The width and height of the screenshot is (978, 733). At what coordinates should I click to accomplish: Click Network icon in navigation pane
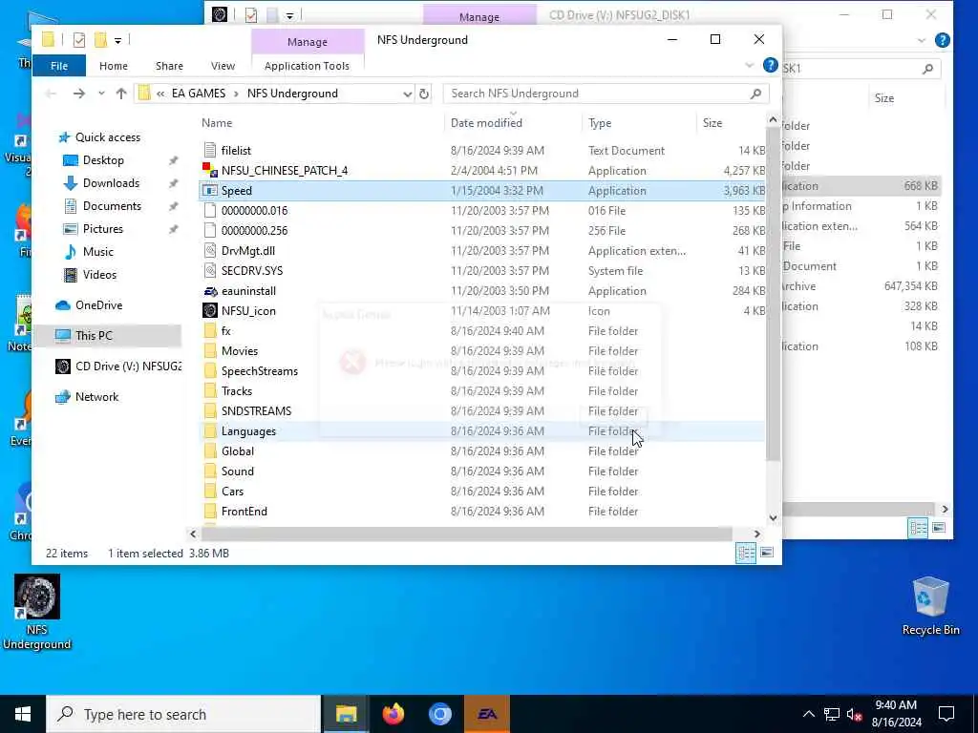pos(63,397)
